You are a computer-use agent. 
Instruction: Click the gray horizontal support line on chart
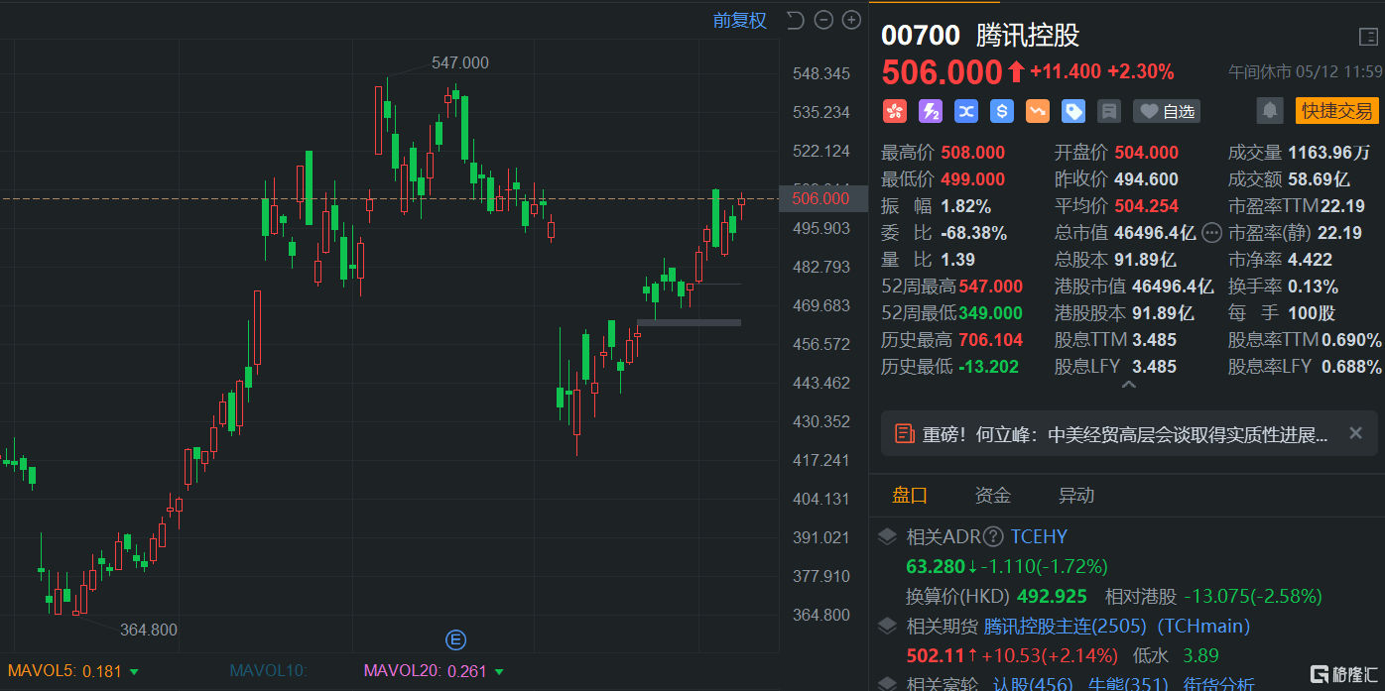click(689, 322)
